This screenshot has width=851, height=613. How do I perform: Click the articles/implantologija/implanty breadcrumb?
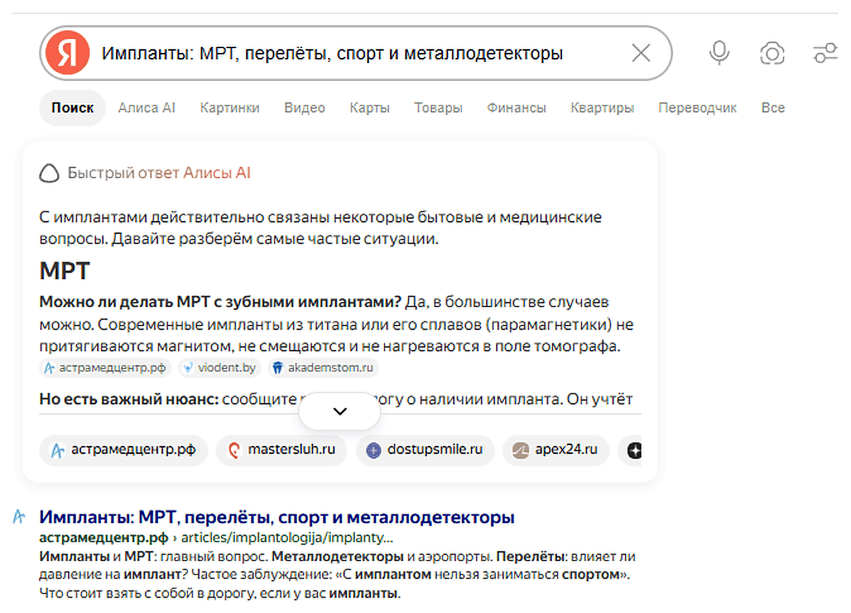pyautogui.click(x=287, y=538)
